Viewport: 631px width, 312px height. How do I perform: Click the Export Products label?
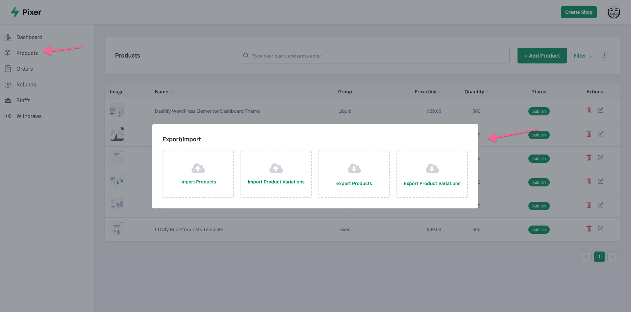(354, 183)
